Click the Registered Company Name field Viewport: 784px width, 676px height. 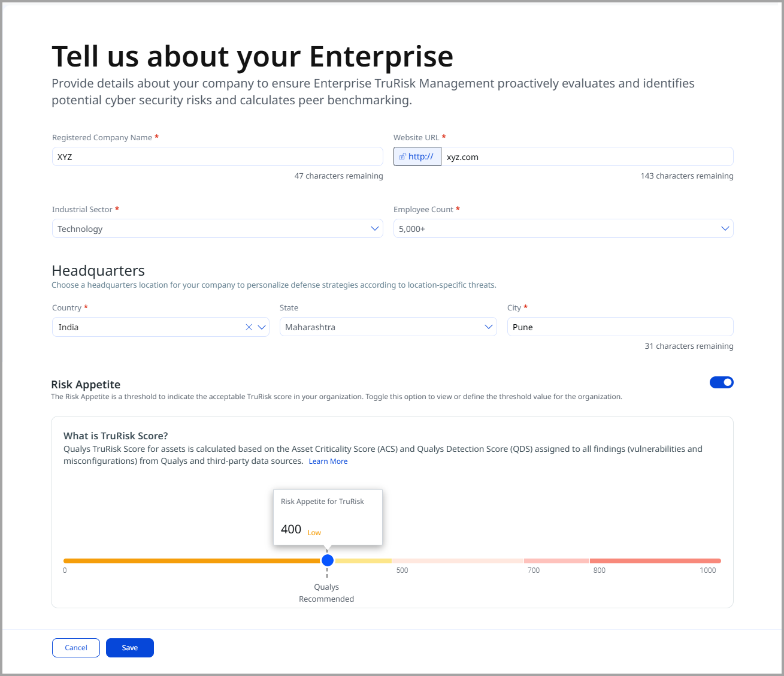217,157
